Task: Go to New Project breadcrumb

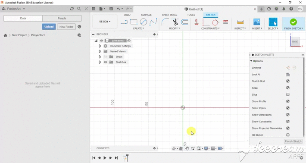Action: [x=19, y=35]
